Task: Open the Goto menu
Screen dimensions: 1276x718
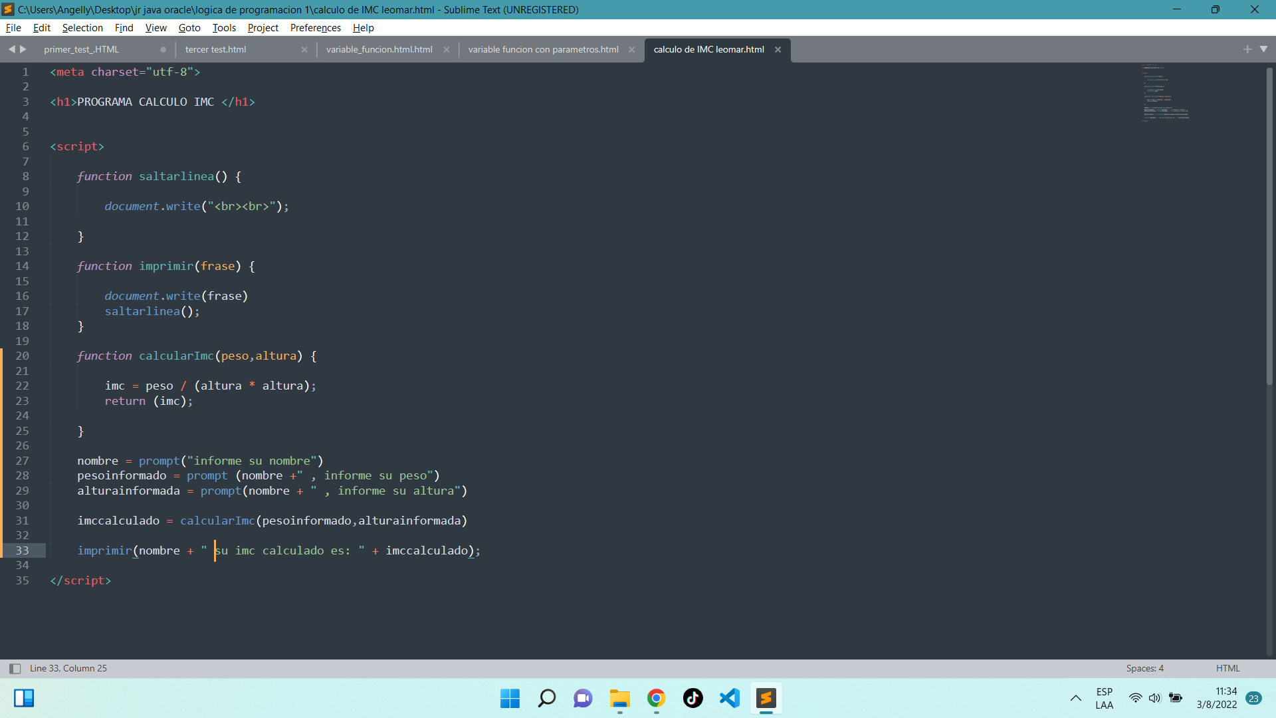Action: tap(189, 28)
